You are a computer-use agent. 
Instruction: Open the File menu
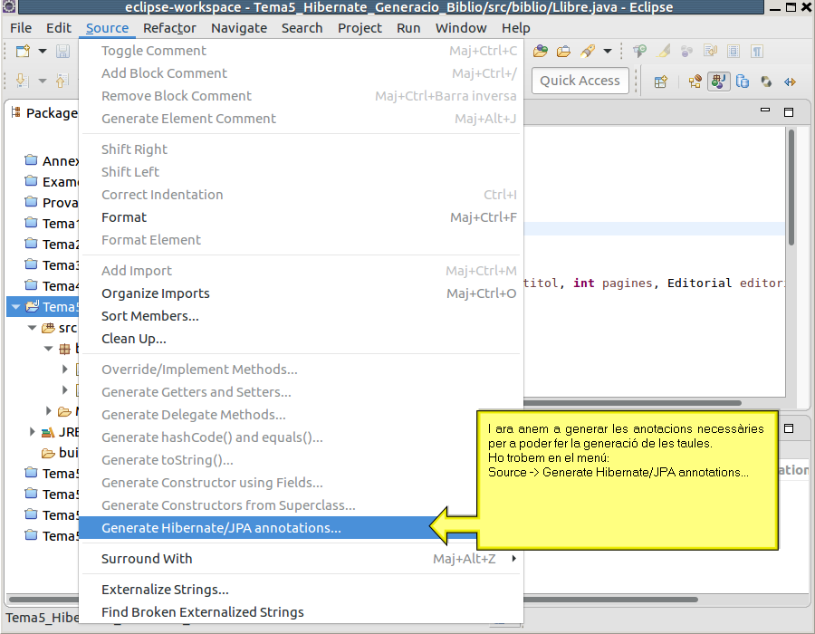coord(21,28)
